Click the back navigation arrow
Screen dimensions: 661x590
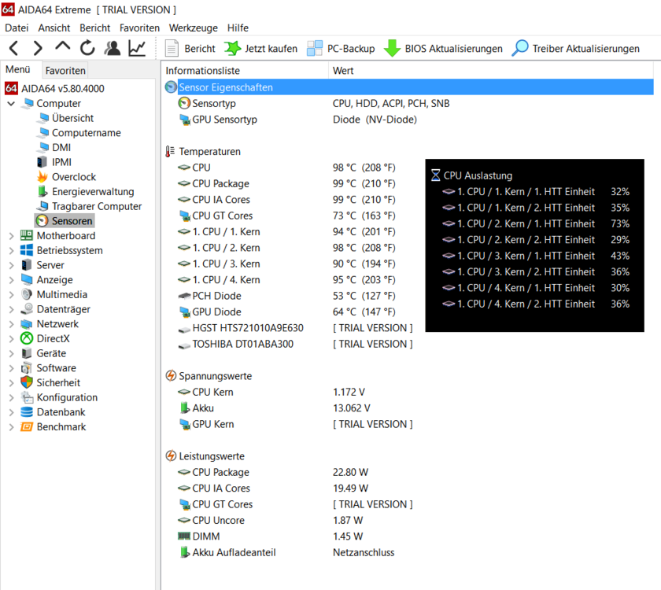pos(14,49)
